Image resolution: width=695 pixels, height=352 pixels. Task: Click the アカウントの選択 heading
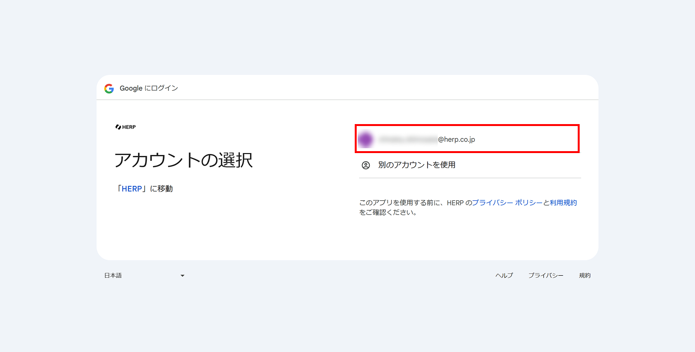183,160
